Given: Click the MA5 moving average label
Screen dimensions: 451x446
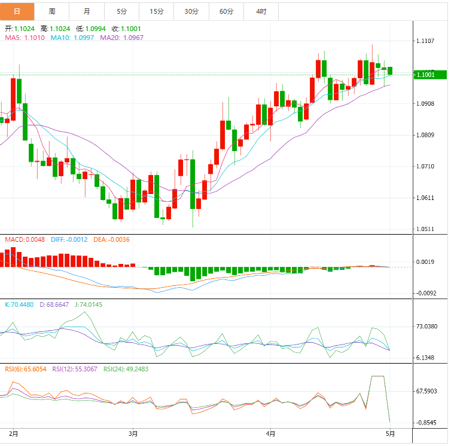Looking at the screenshot, I should pyautogui.click(x=25, y=38).
